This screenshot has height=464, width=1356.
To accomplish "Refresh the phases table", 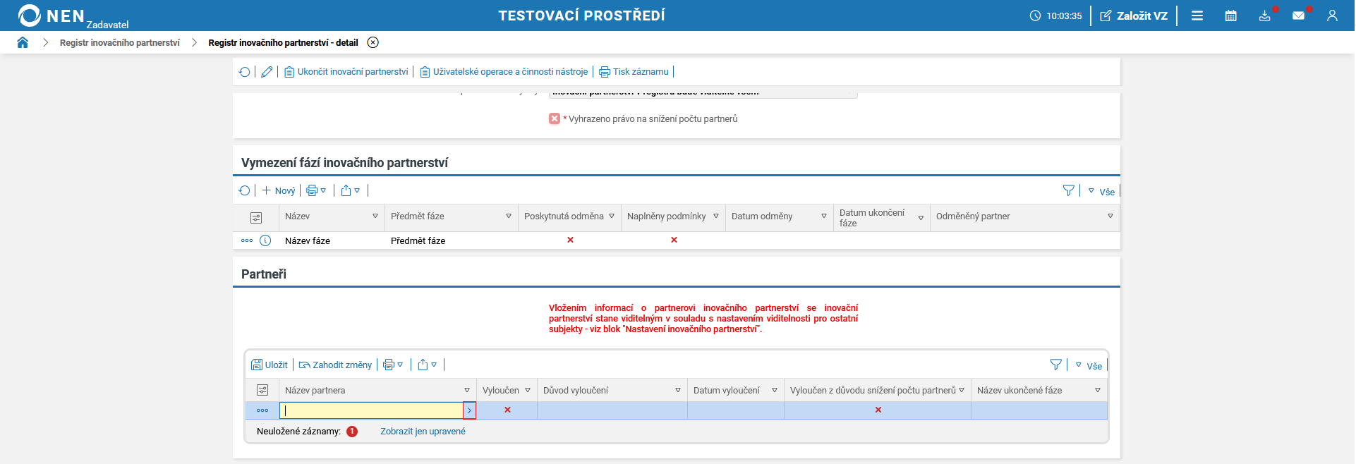I will pos(245,190).
